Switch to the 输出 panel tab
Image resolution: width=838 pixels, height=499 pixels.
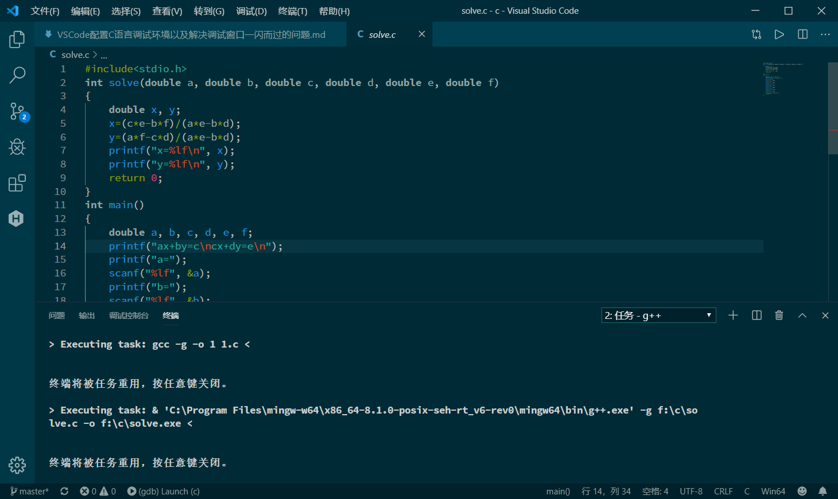[87, 315]
